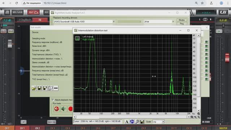
Task: Select the CH 2 channel tab
Action: click(x=38, y=128)
